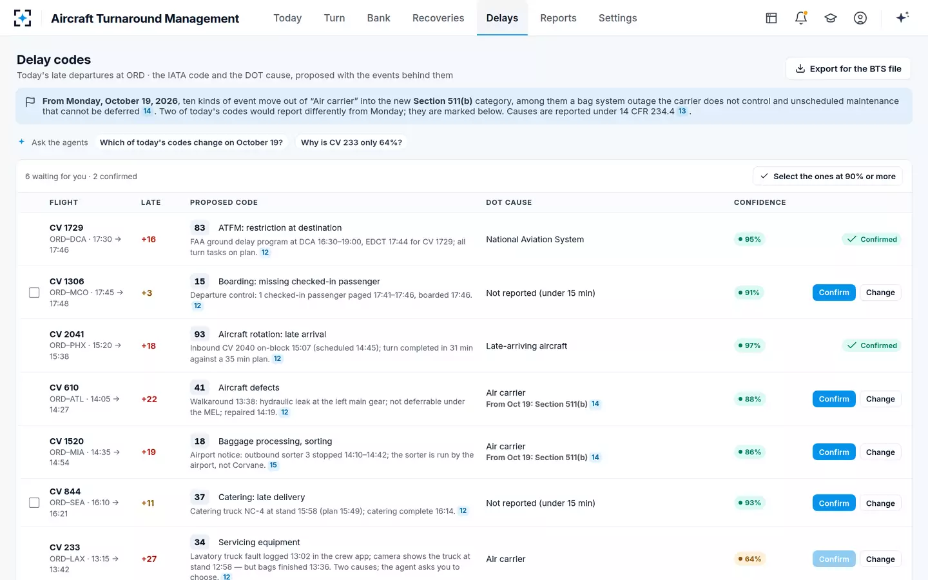This screenshot has width=928, height=580.
Task: Go to the Bank tab
Action: coord(379,18)
